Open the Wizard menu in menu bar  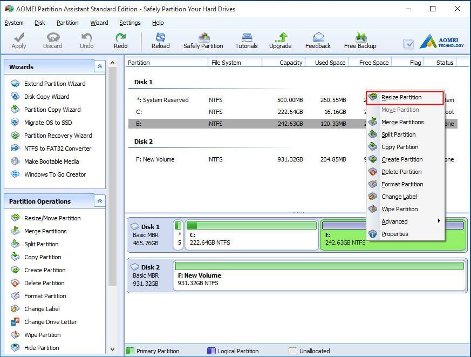click(x=99, y=23)
